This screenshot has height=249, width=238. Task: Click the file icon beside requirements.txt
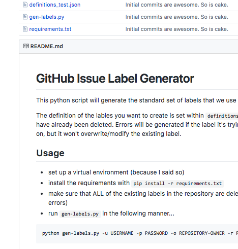pyautogui.click(x=25, y=29)
